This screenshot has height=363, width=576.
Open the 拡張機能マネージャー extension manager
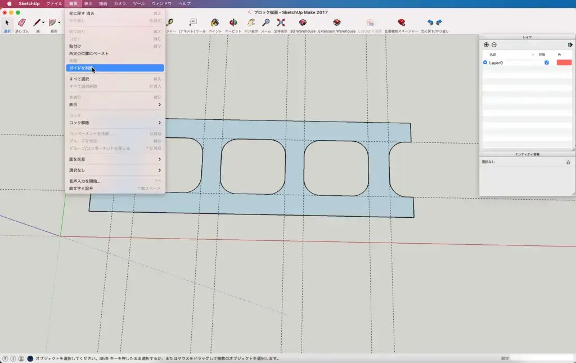[401, 23]
